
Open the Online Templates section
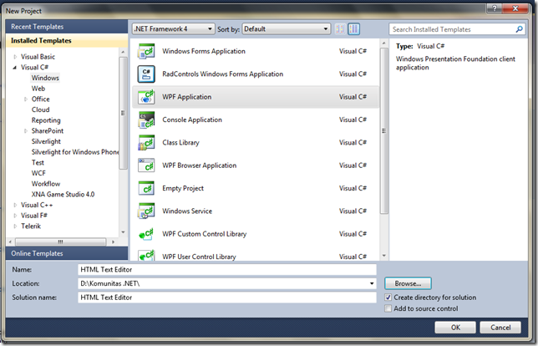click(67, 253)
